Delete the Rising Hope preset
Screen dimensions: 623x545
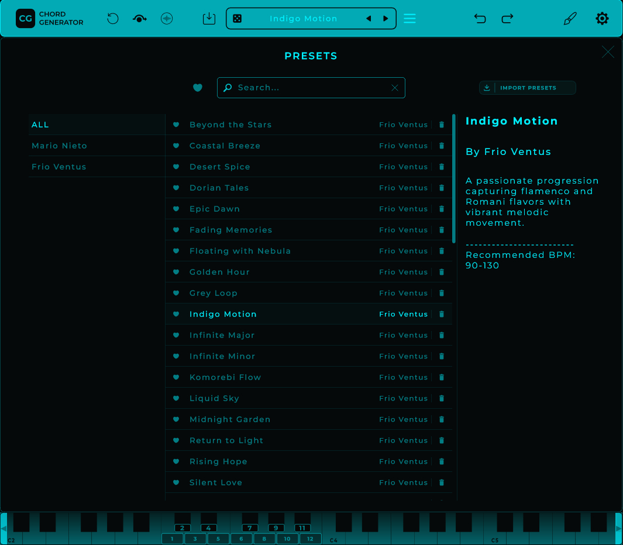pyautogui.click(x=442, y=461)
